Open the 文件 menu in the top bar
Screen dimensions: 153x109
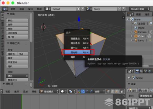[x=13, y=9]
